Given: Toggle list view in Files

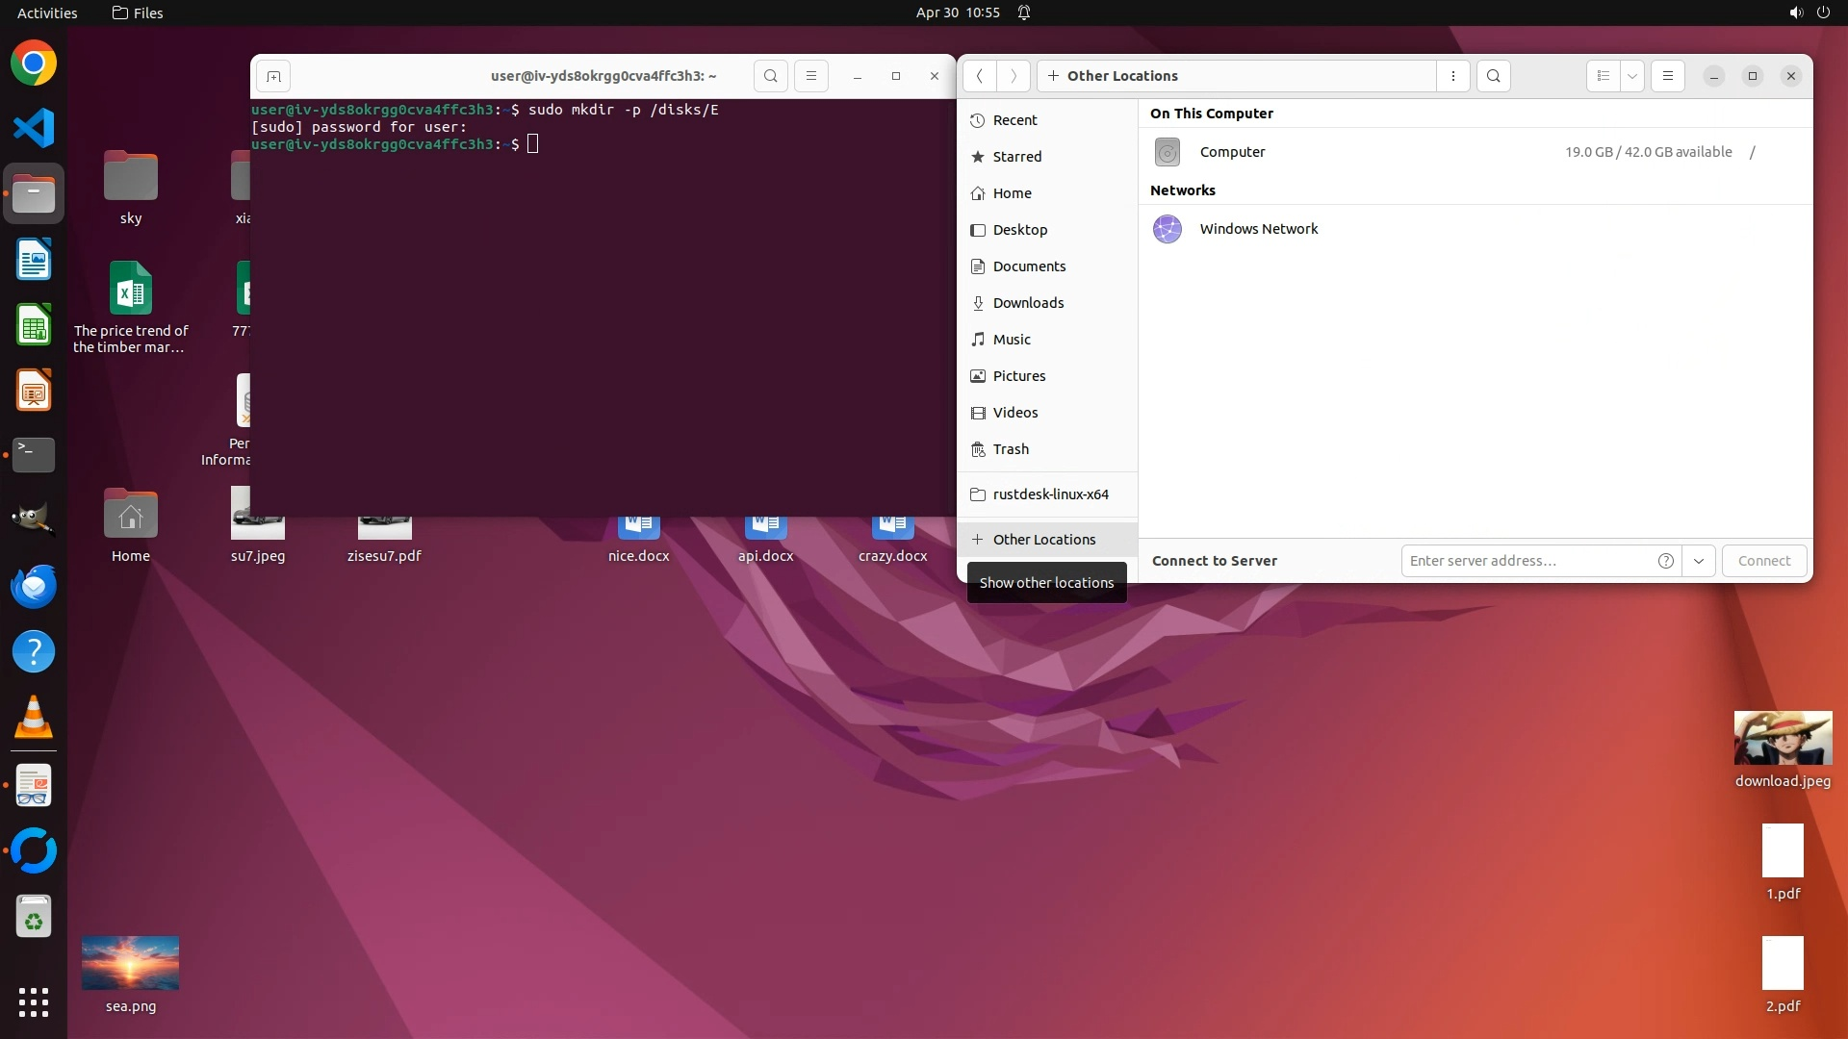Looking at the screenshot, I should click(x=1603, y=76).
